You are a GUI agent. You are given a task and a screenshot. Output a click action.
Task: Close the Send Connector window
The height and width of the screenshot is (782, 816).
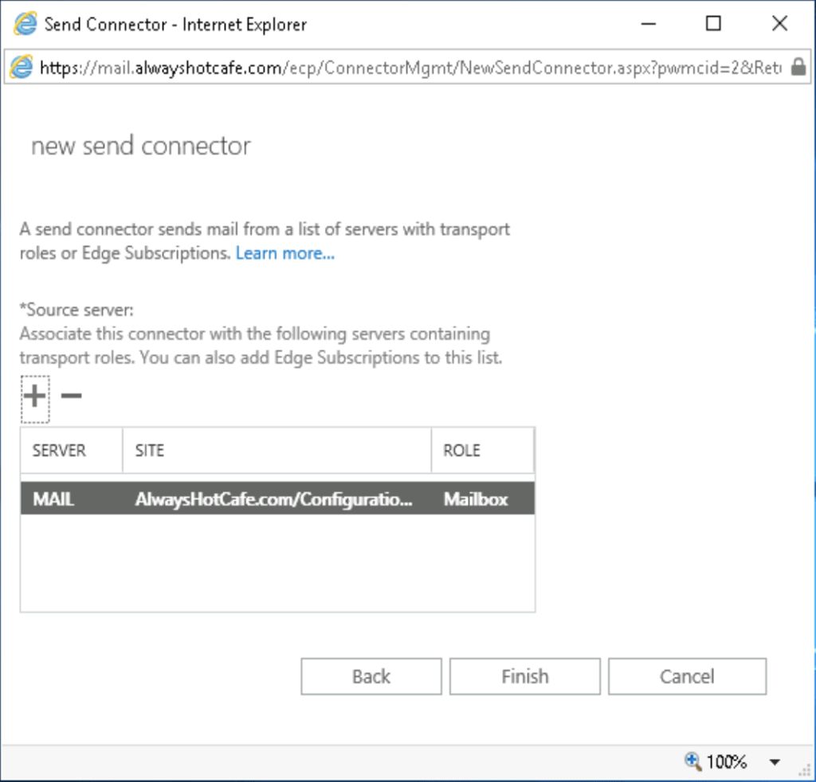point(779,23)
